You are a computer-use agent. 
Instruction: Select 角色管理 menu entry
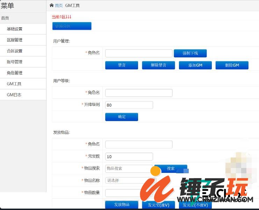coord(15,73)
